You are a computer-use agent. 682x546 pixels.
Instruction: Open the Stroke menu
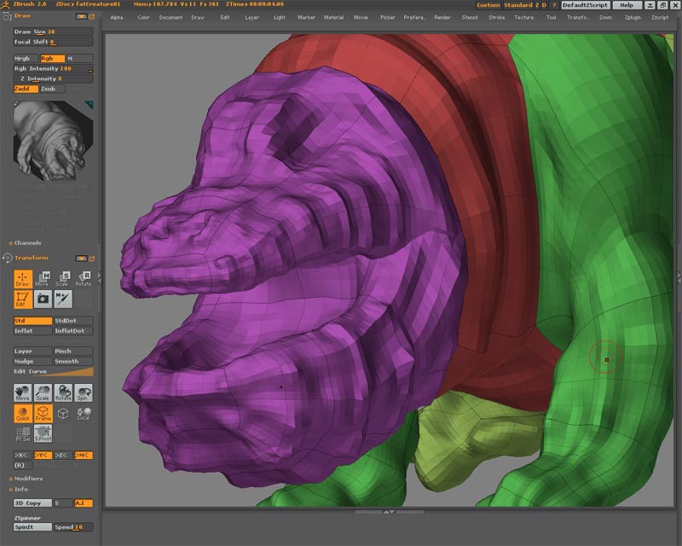pos(496,17)
